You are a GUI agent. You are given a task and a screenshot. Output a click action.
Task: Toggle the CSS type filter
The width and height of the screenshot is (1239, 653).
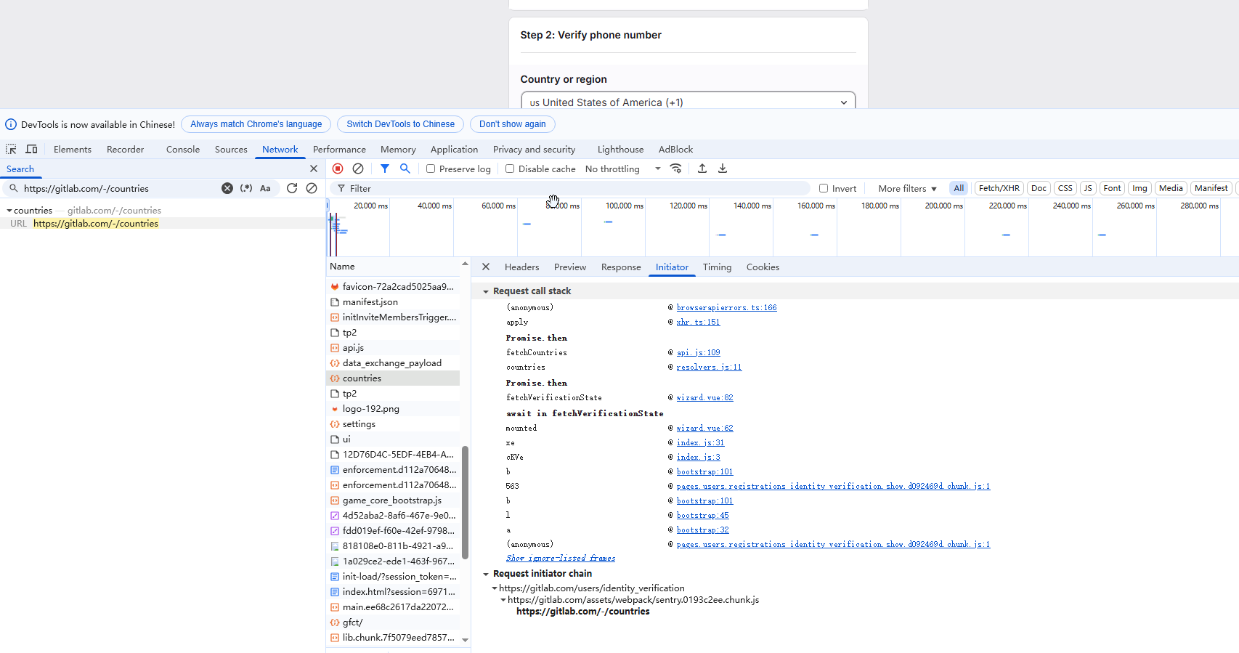[x=1065, y=188]
